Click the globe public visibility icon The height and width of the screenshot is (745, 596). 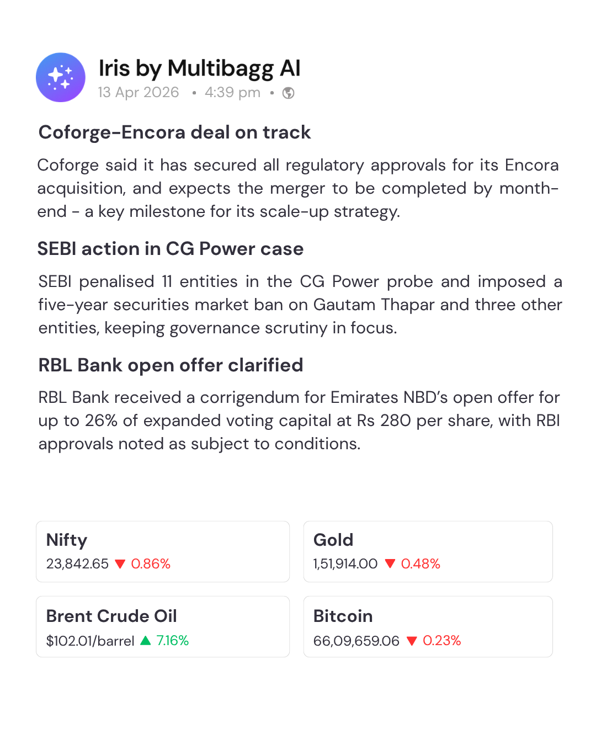288,93
